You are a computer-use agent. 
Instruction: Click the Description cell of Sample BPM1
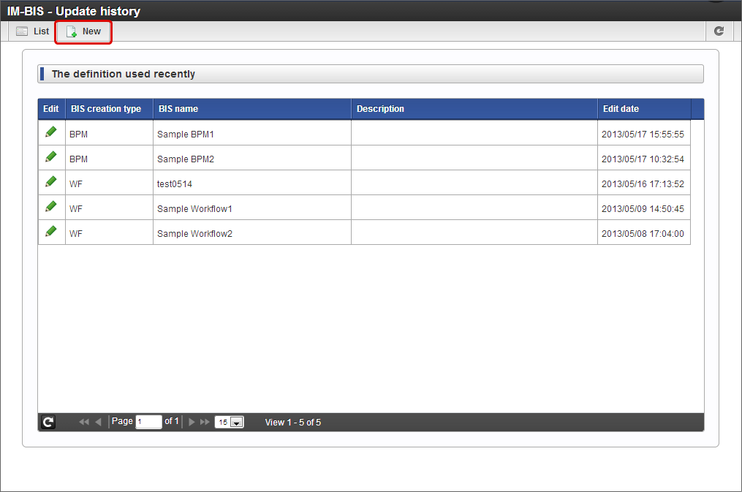pos(474,133)
